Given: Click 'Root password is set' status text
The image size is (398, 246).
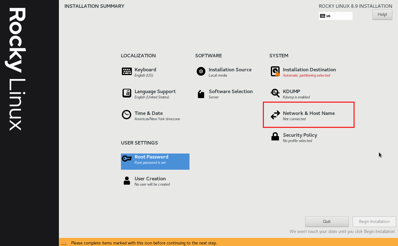Looking at the screenshot, I should tap(150, 163).
